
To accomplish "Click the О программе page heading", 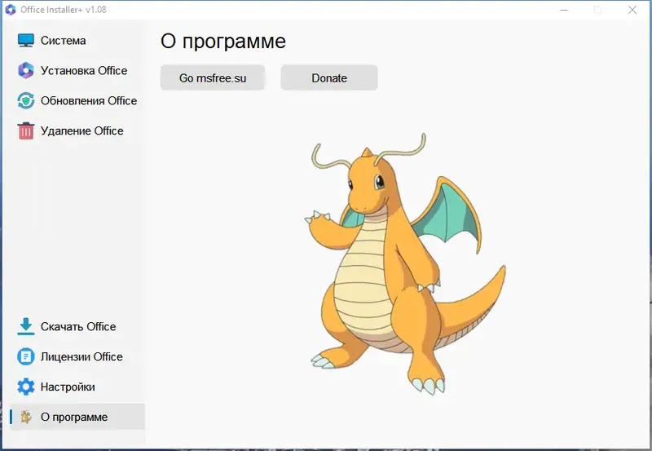I will coord(223,42).
